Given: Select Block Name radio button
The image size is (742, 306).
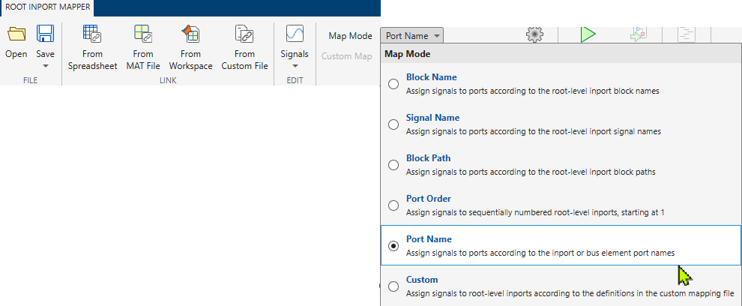Looking at the screenshot, I should tap(393, 84).
